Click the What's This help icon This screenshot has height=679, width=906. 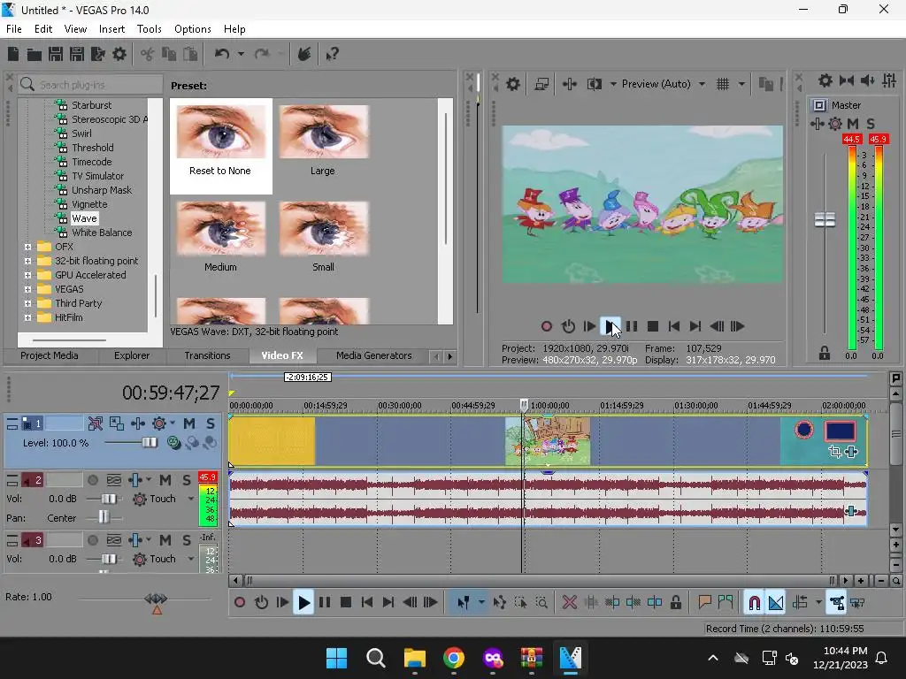pos(333,54)
